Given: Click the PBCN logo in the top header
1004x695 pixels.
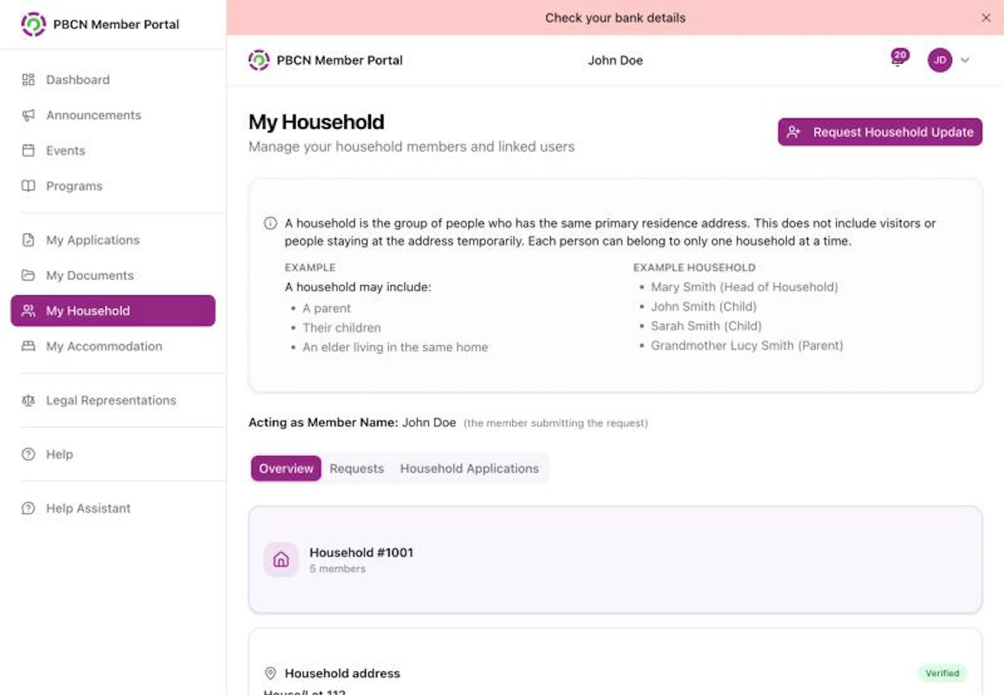Looking at the screenshot, I should 259,60.
